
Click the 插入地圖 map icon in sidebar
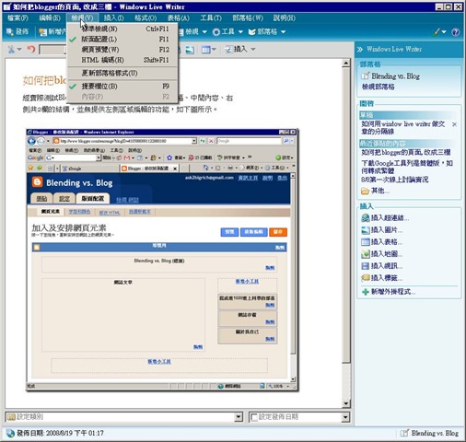click(366, 254)
